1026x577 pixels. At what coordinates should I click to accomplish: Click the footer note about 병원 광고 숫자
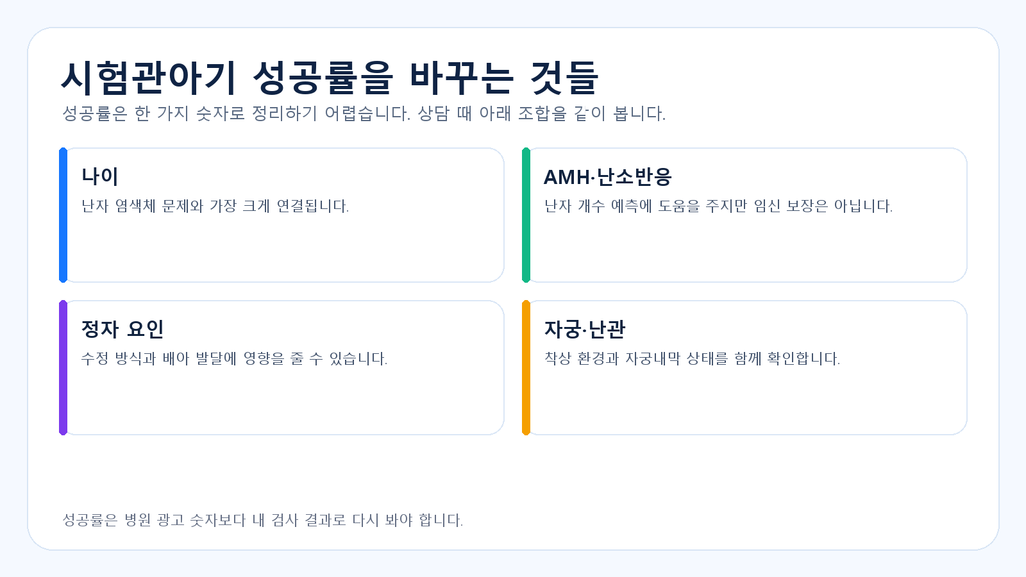(x=262, y=520)
